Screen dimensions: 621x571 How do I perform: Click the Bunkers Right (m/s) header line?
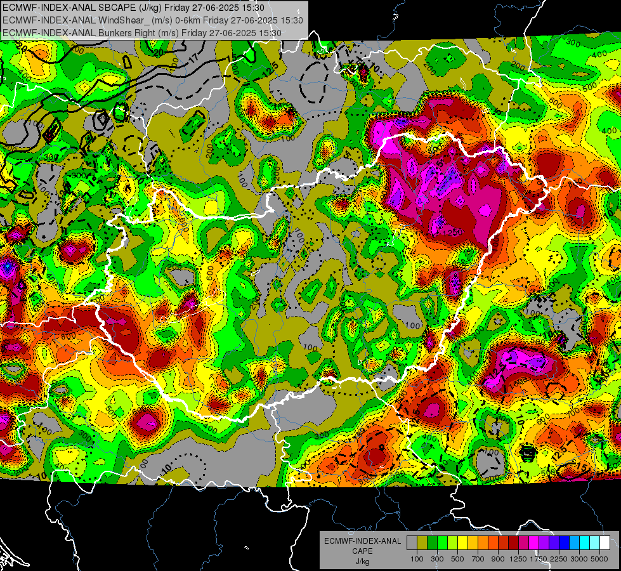(142, 33)
